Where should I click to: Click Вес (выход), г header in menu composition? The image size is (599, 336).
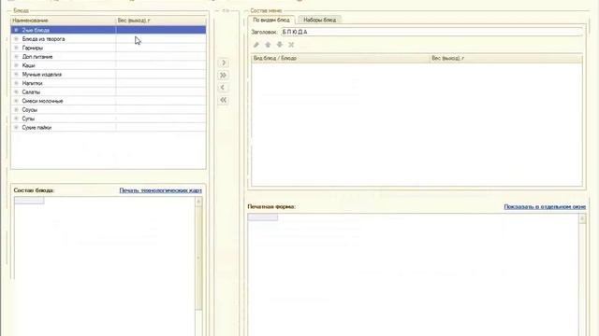click(x=506, y=58)
